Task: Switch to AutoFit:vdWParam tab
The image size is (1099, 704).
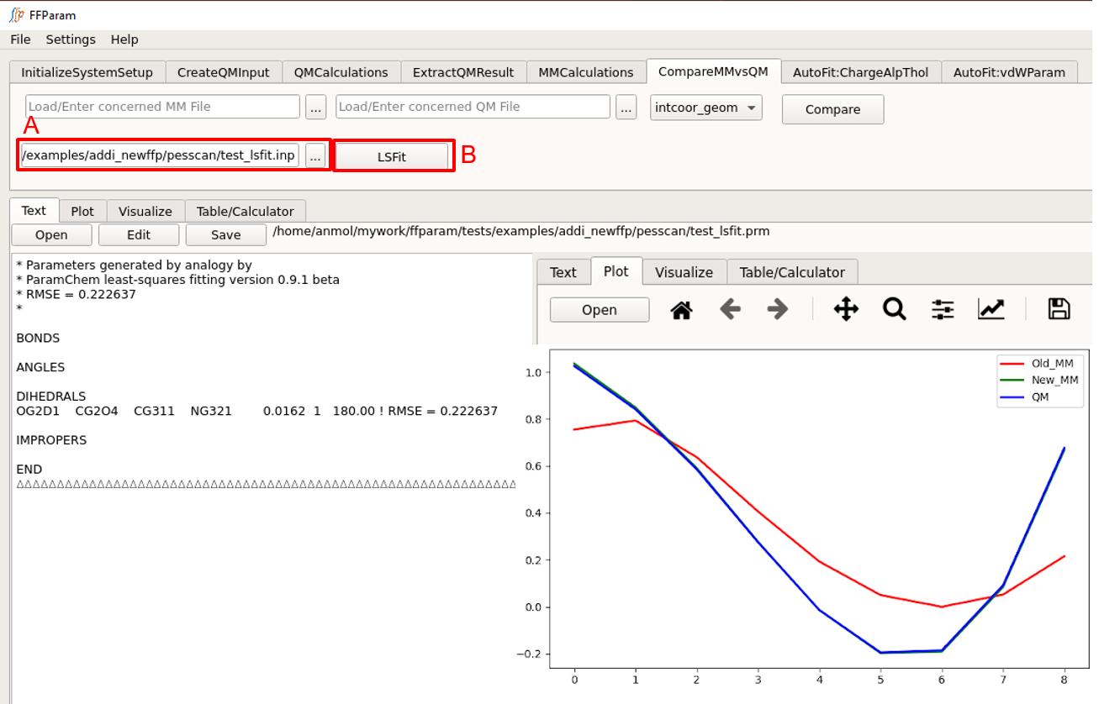Action: click(x=1009, y=72)
